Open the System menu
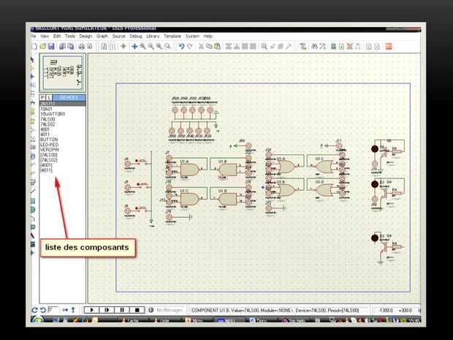This screenshot has width=453, height=340. tap(192, 36)
